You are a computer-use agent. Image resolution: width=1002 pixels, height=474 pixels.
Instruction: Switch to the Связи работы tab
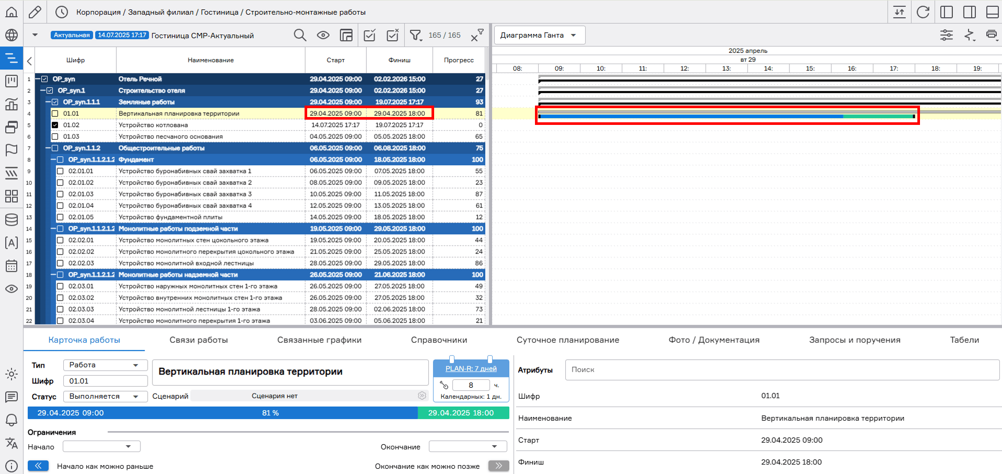199,340
